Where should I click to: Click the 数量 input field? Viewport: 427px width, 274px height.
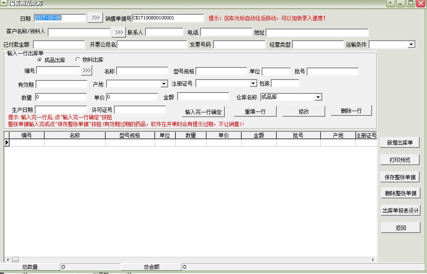tap(61, 97)
